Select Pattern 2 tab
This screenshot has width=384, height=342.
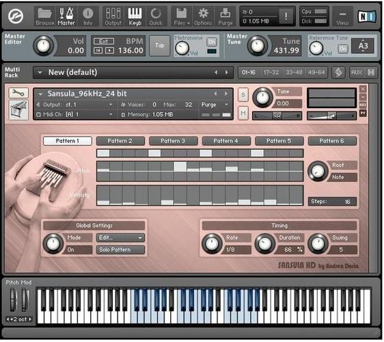[120, 141]
